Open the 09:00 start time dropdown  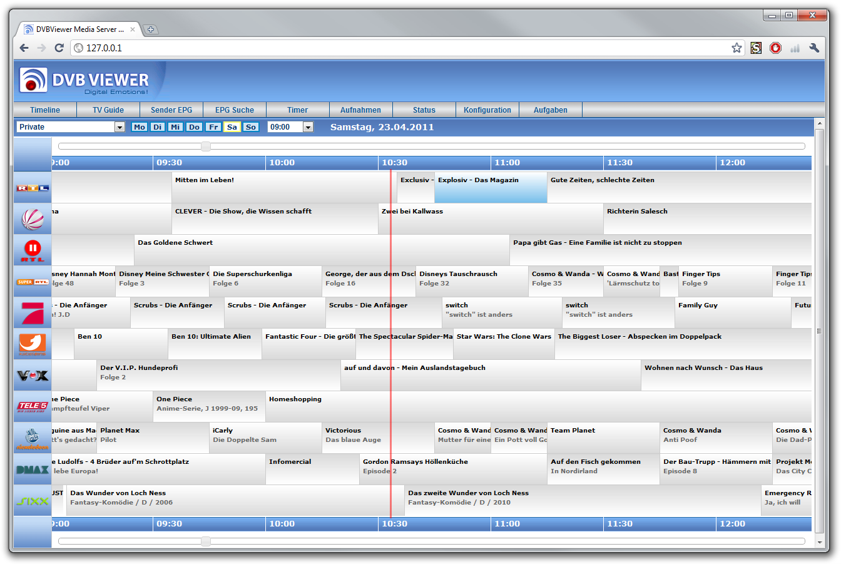coord(308,127)
